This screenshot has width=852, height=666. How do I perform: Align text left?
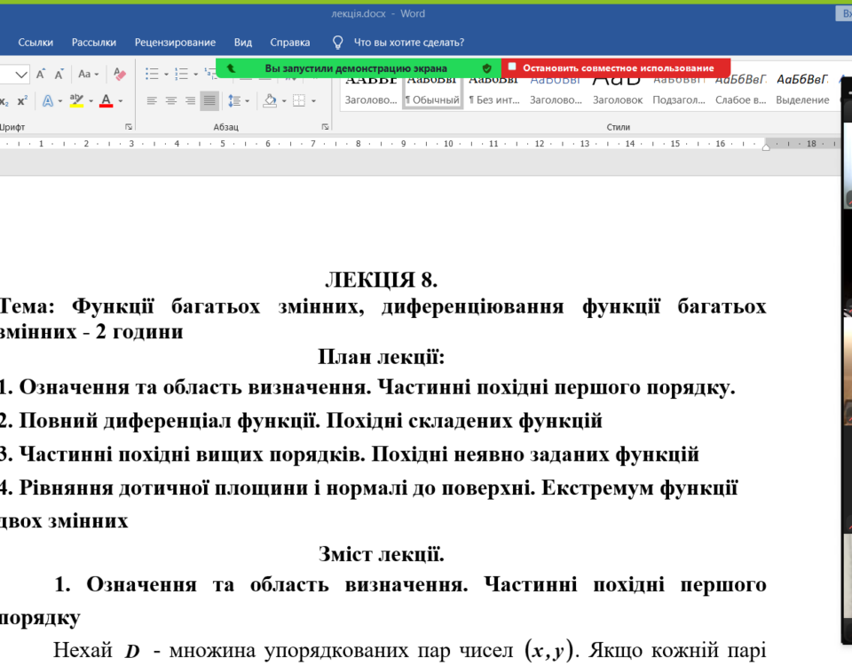[152, 100]
